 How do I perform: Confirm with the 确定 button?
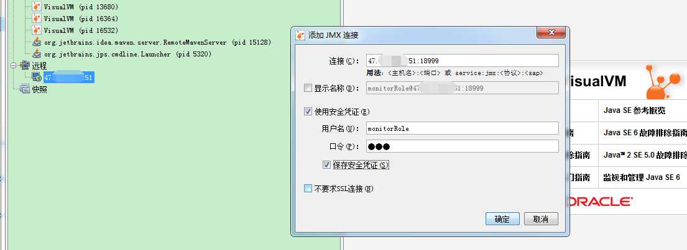coord(502,219)
